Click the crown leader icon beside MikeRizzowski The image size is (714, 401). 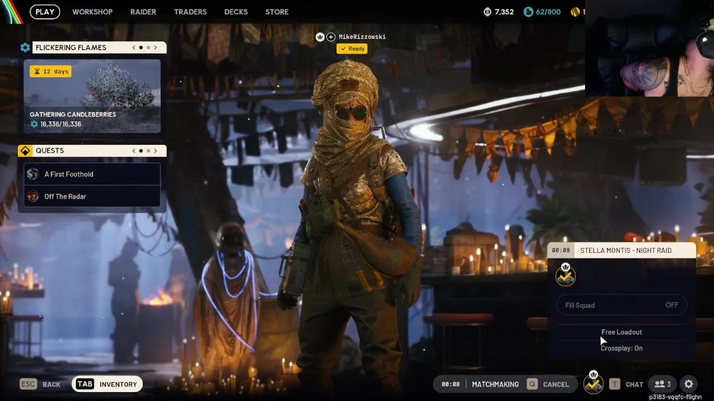pyautogui.click(x=320, y=37)
